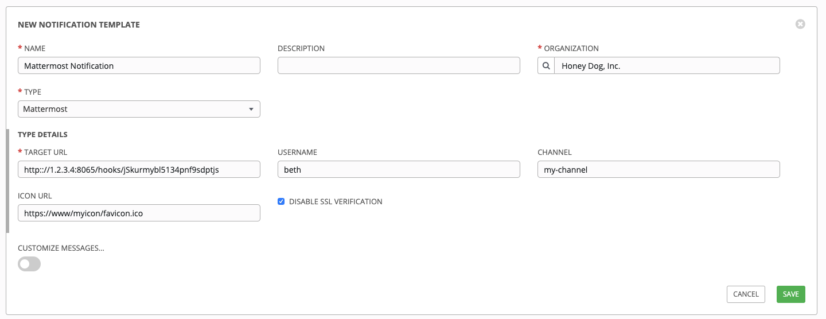Screen dimensions: 826x319
Task: Uncheck the Disable SSL Verification checkbox
Action: (x=281, y=201)
